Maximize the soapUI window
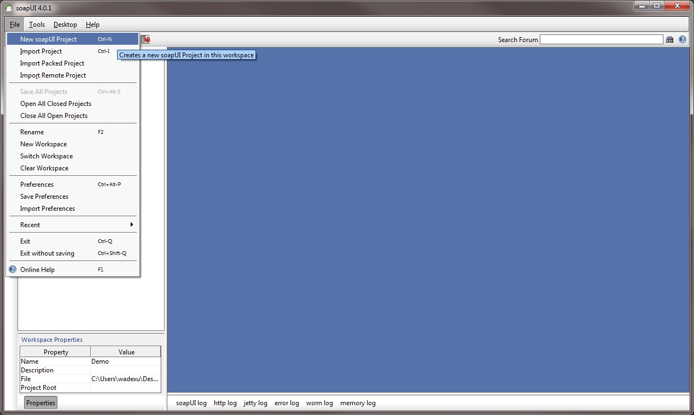The width and height of the screenshot is (694, 415). pos(656,5)
